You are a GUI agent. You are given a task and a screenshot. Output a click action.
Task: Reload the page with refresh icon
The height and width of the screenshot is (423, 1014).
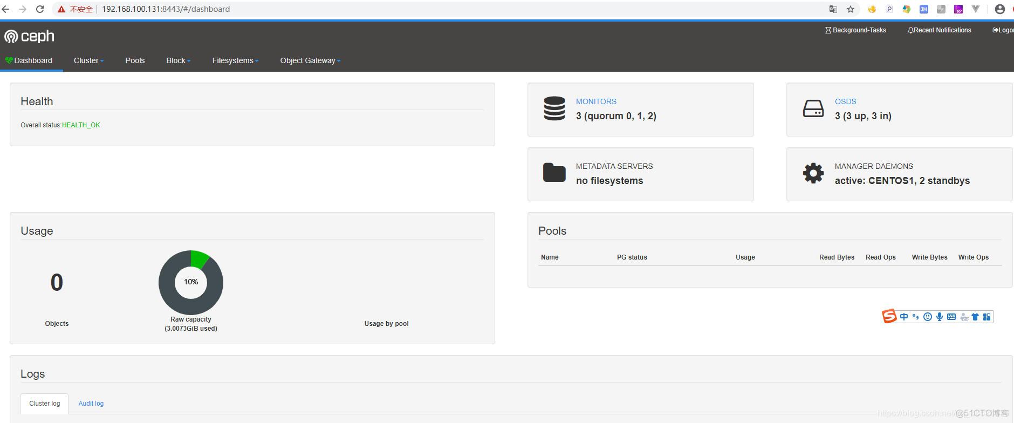[x=40, y=9]
